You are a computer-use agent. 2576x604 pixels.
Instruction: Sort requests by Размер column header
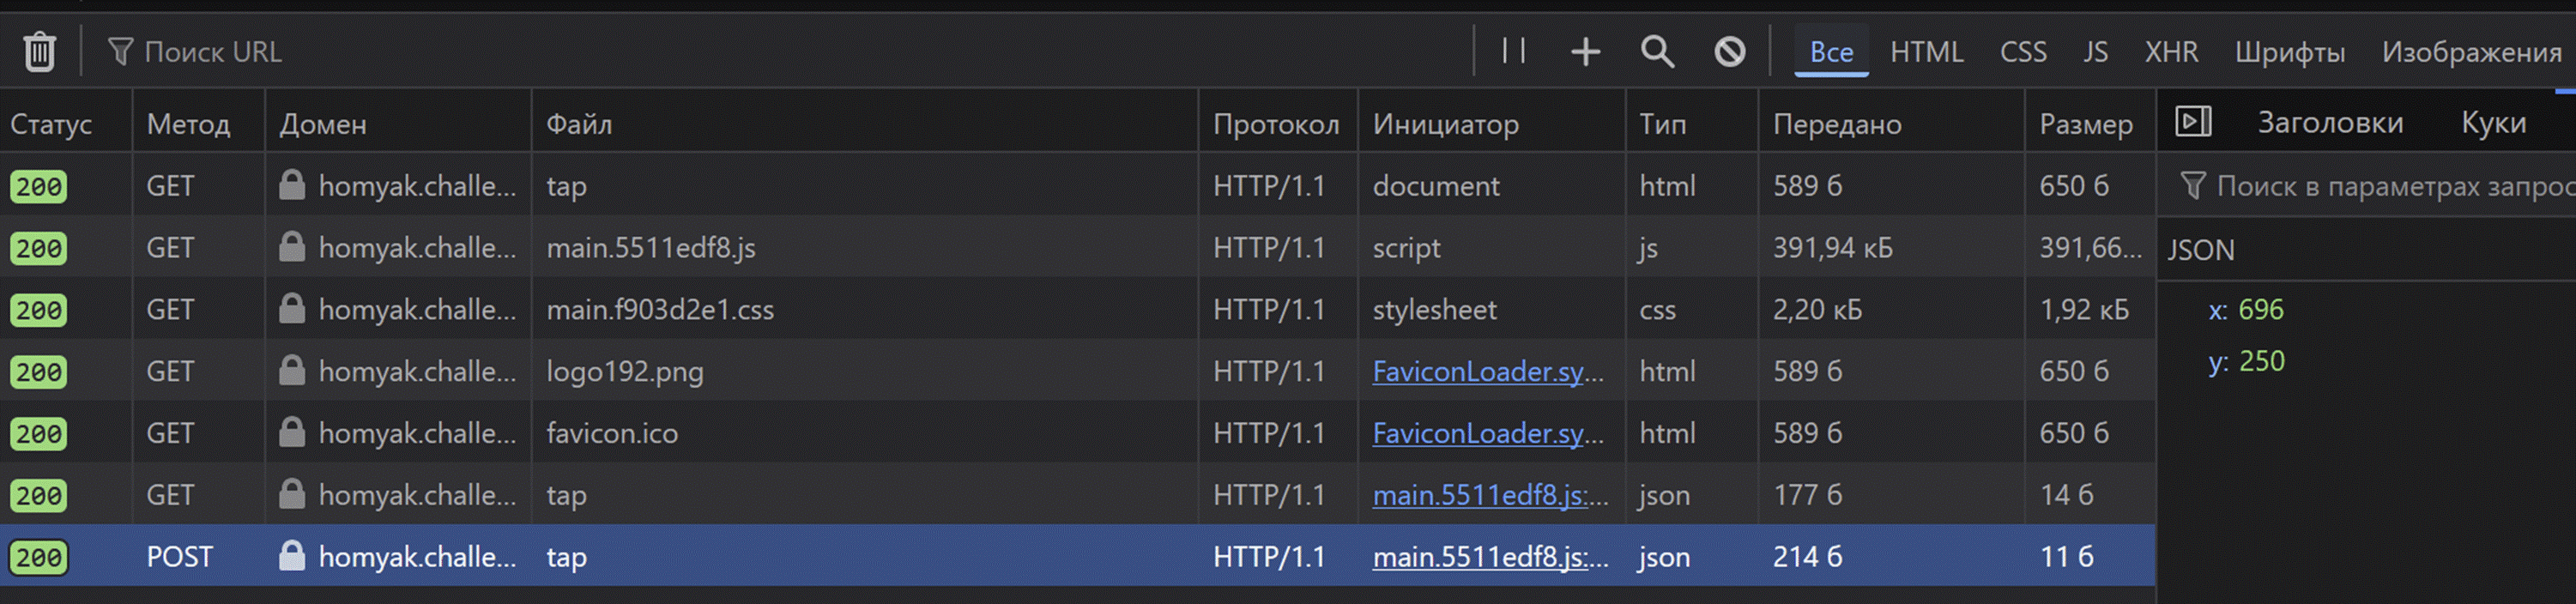pyautogui.click(x=2085, y=124)
